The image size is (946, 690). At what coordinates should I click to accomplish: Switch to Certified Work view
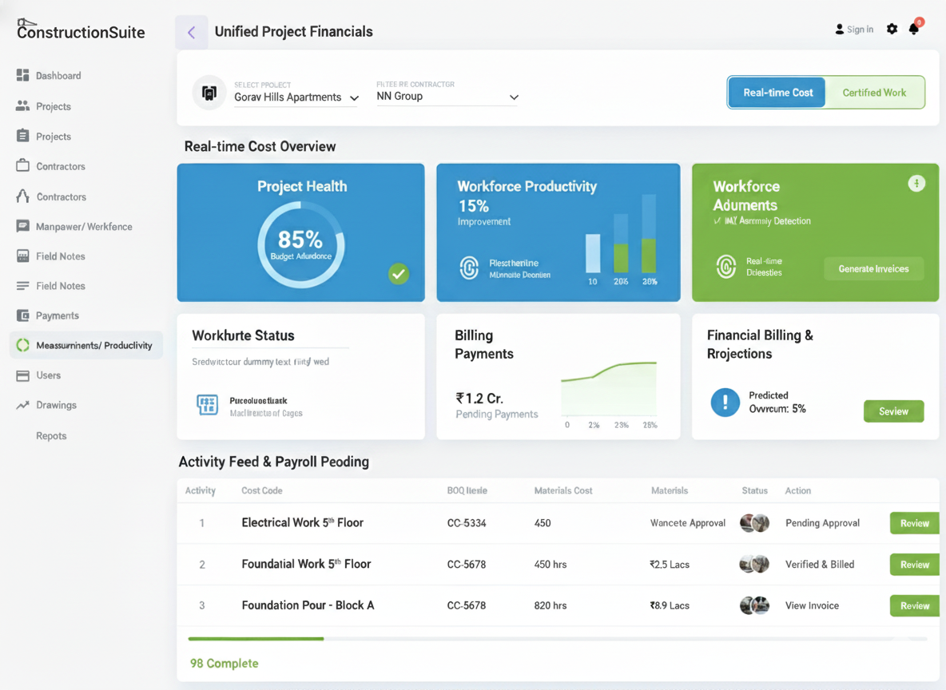pos(874,93)
